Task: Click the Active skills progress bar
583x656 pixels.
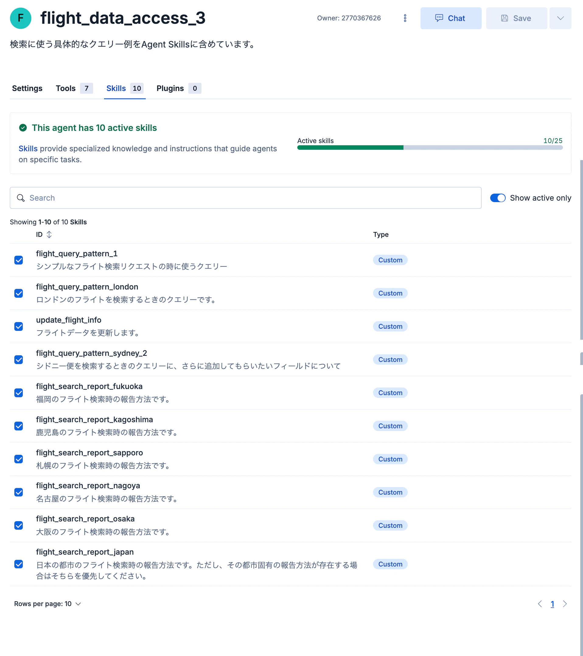Action: pyautogui.click(x=430, y=148)
